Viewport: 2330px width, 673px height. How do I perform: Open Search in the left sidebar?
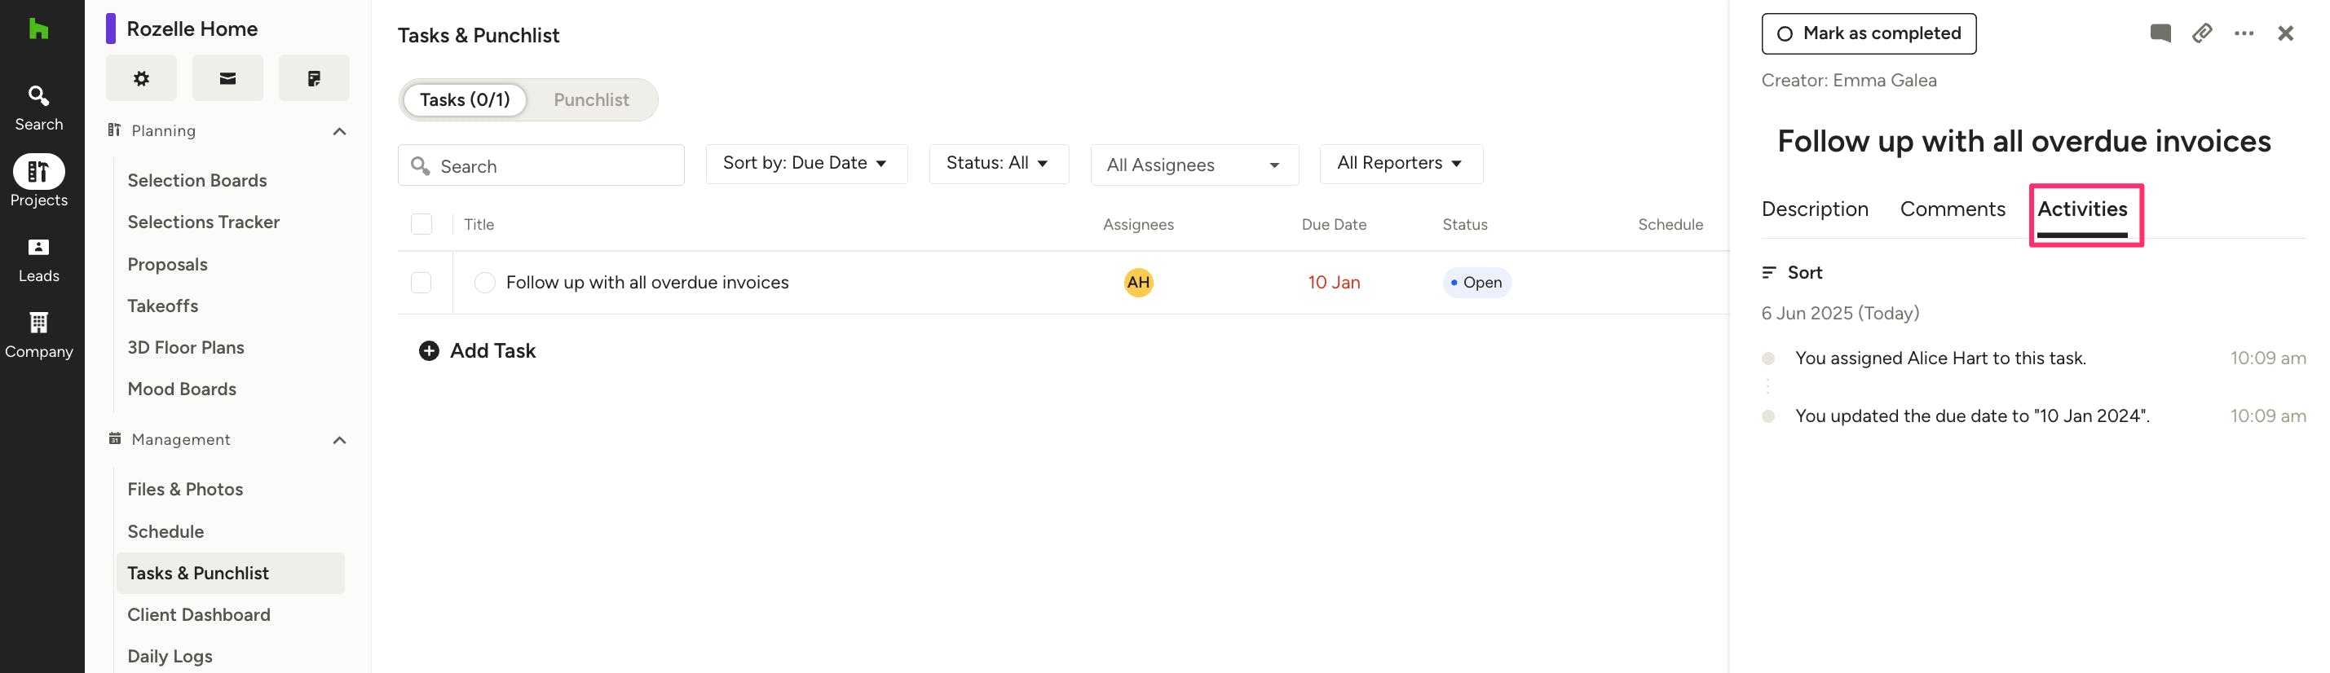click(38, 107)
